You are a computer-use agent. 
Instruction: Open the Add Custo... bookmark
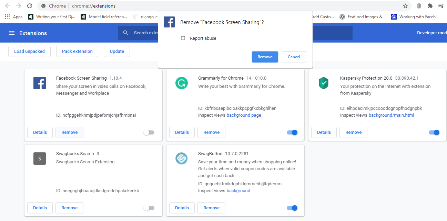pyautogui.click(x=323, y=17)
